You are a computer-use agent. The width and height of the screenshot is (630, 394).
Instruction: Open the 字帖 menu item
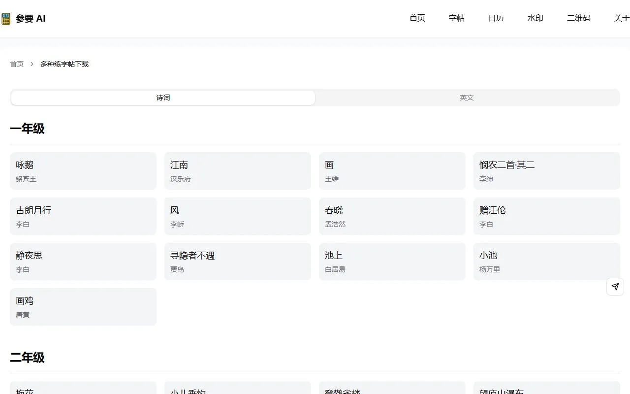coord(457,18)
